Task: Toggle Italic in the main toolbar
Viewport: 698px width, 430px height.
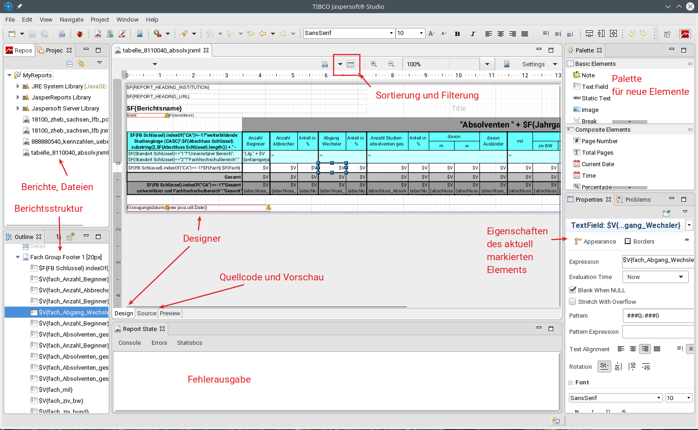Action: pos(473,34)
